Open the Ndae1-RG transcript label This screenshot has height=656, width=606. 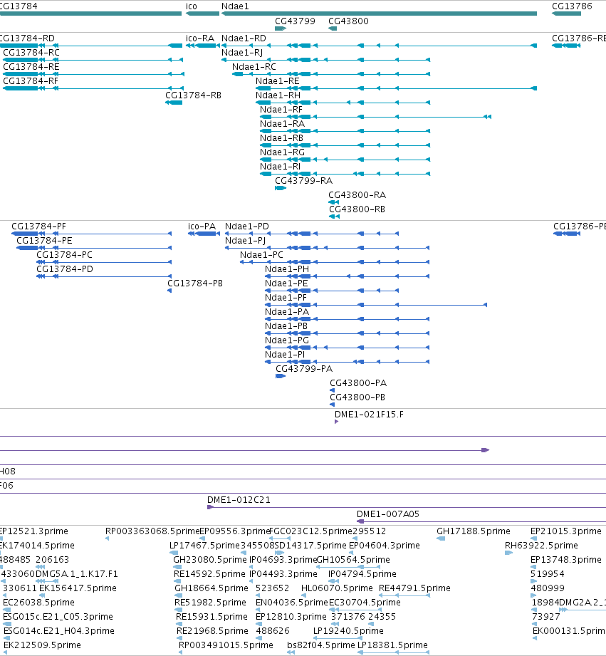[x=282, y=152]
